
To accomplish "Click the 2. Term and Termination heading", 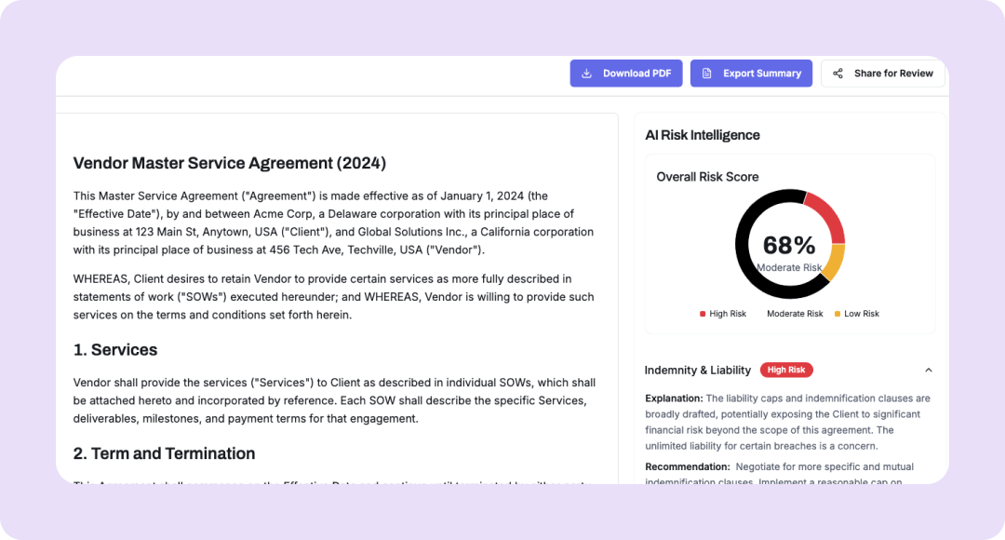I will tap(164, 453).
